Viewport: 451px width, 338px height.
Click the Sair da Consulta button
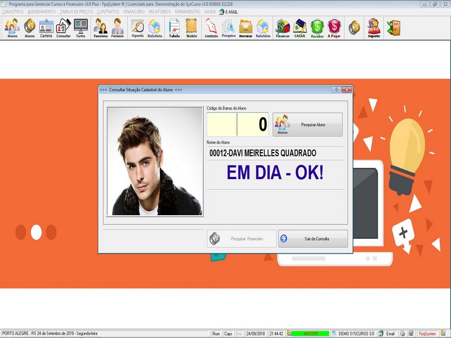(313, 238)
